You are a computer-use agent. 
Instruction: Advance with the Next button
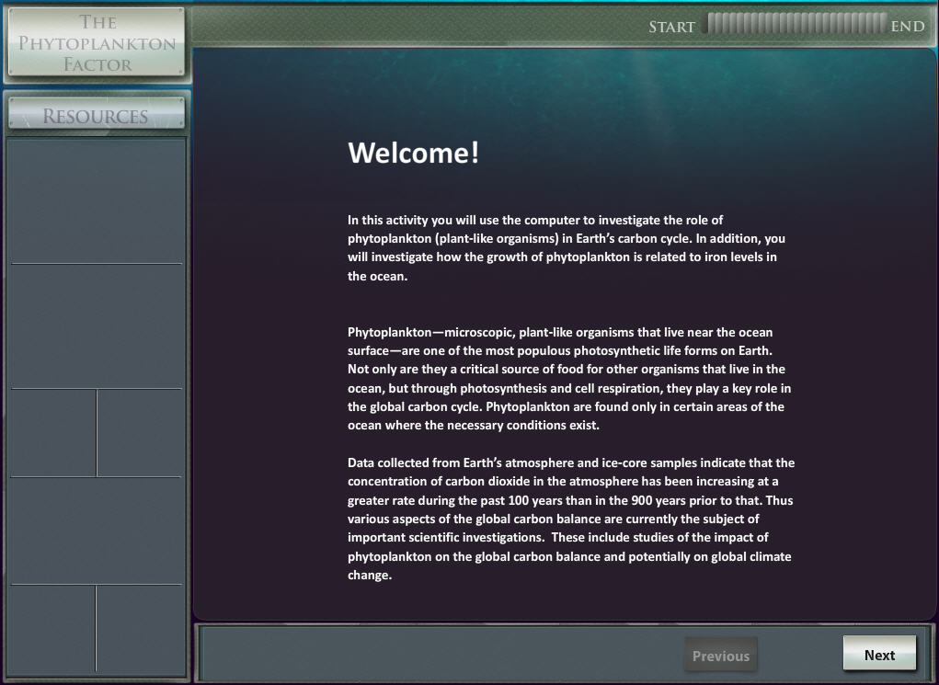click(879, 654)
